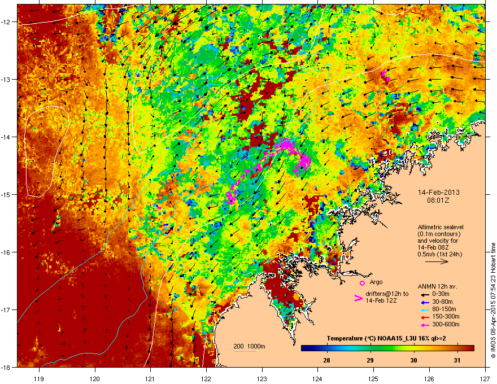The height and width of the screenshot is (384, 497).
Task: Click the magenta 300-600m ANMN arrow symbol
Action: coord(425,325)
